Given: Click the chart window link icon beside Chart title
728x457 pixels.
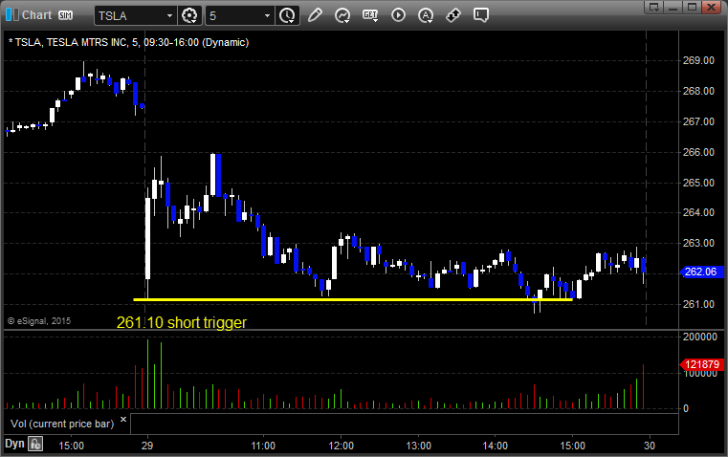Looking at the screenshot, I should pyautogui.click(x=11, y=15).
